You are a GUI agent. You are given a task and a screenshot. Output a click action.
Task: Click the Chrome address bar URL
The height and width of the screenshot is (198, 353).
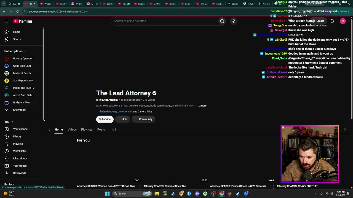click(x=58, y=12)
